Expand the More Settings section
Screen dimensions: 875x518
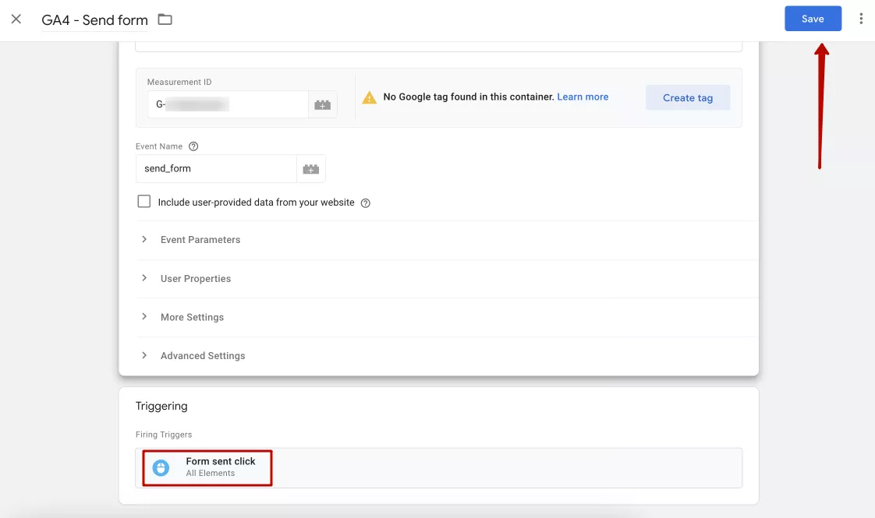click(447, 317)
